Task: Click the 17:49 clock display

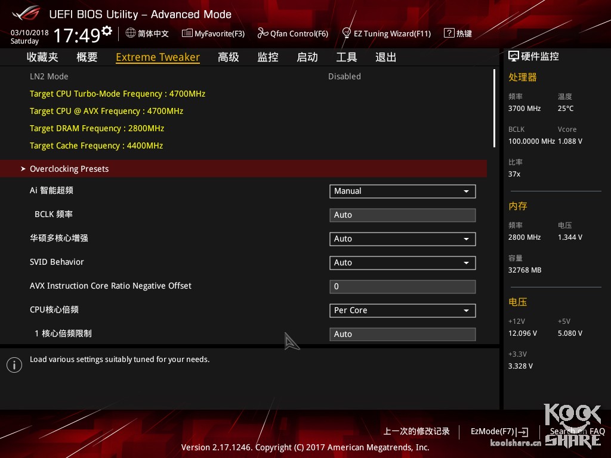Action: (x=77, y=36)
